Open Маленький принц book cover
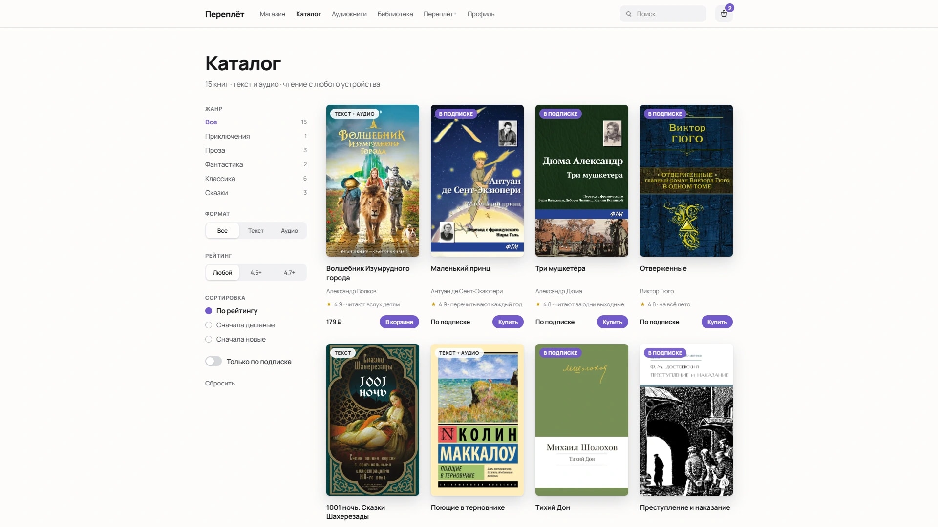This screenshot has width=938, height=527. 477,181
